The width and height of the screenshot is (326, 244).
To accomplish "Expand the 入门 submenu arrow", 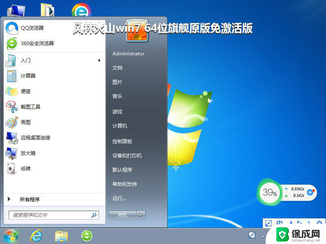I will point(99,60).
